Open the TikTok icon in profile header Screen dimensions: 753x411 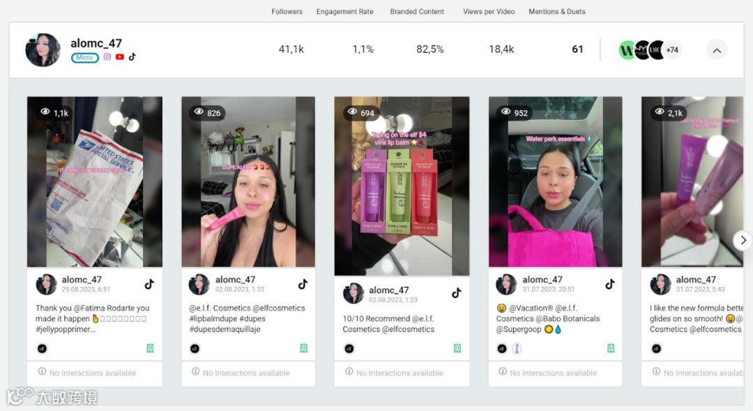point(132,57)
